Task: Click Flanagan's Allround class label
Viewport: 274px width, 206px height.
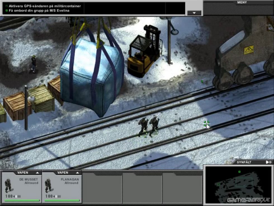Action: point(72,183)
